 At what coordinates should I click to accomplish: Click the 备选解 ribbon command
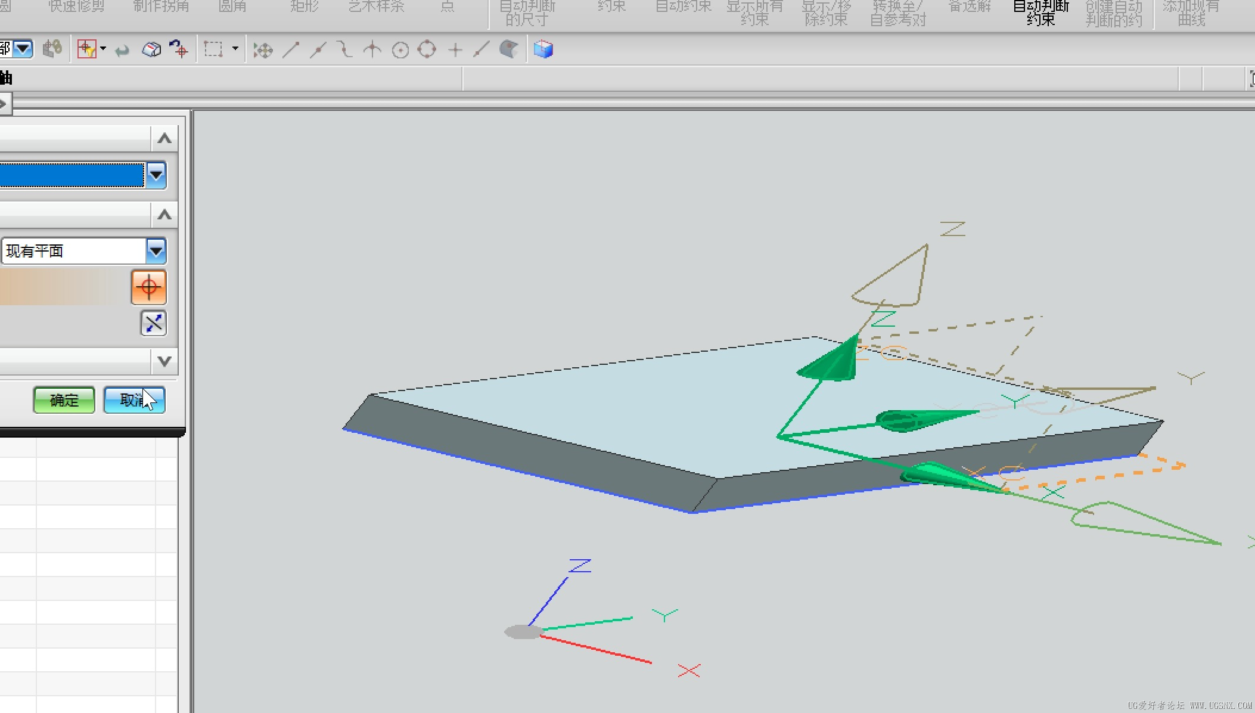pyautogui.click(x=970, y=7)
